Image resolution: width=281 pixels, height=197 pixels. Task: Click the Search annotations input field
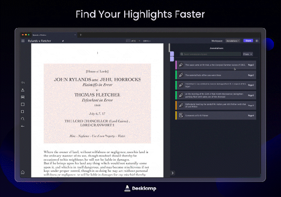click(211, 54)
